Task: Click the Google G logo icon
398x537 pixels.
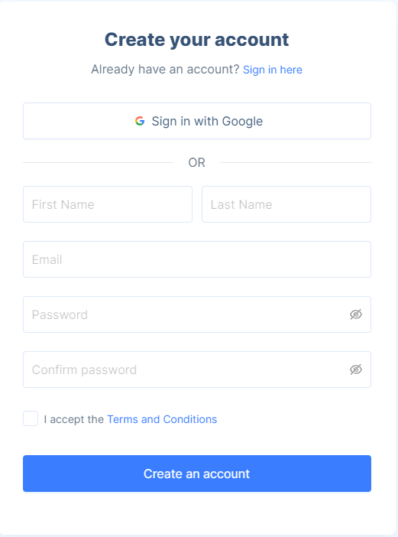Action: point(140,121)
